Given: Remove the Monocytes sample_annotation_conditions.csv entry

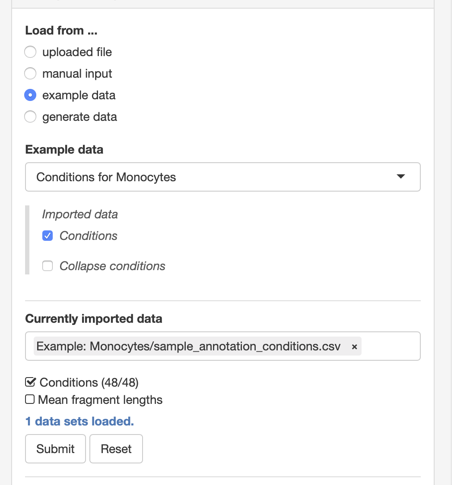Looking at the screenshot, I should click(x=355, y=347).
